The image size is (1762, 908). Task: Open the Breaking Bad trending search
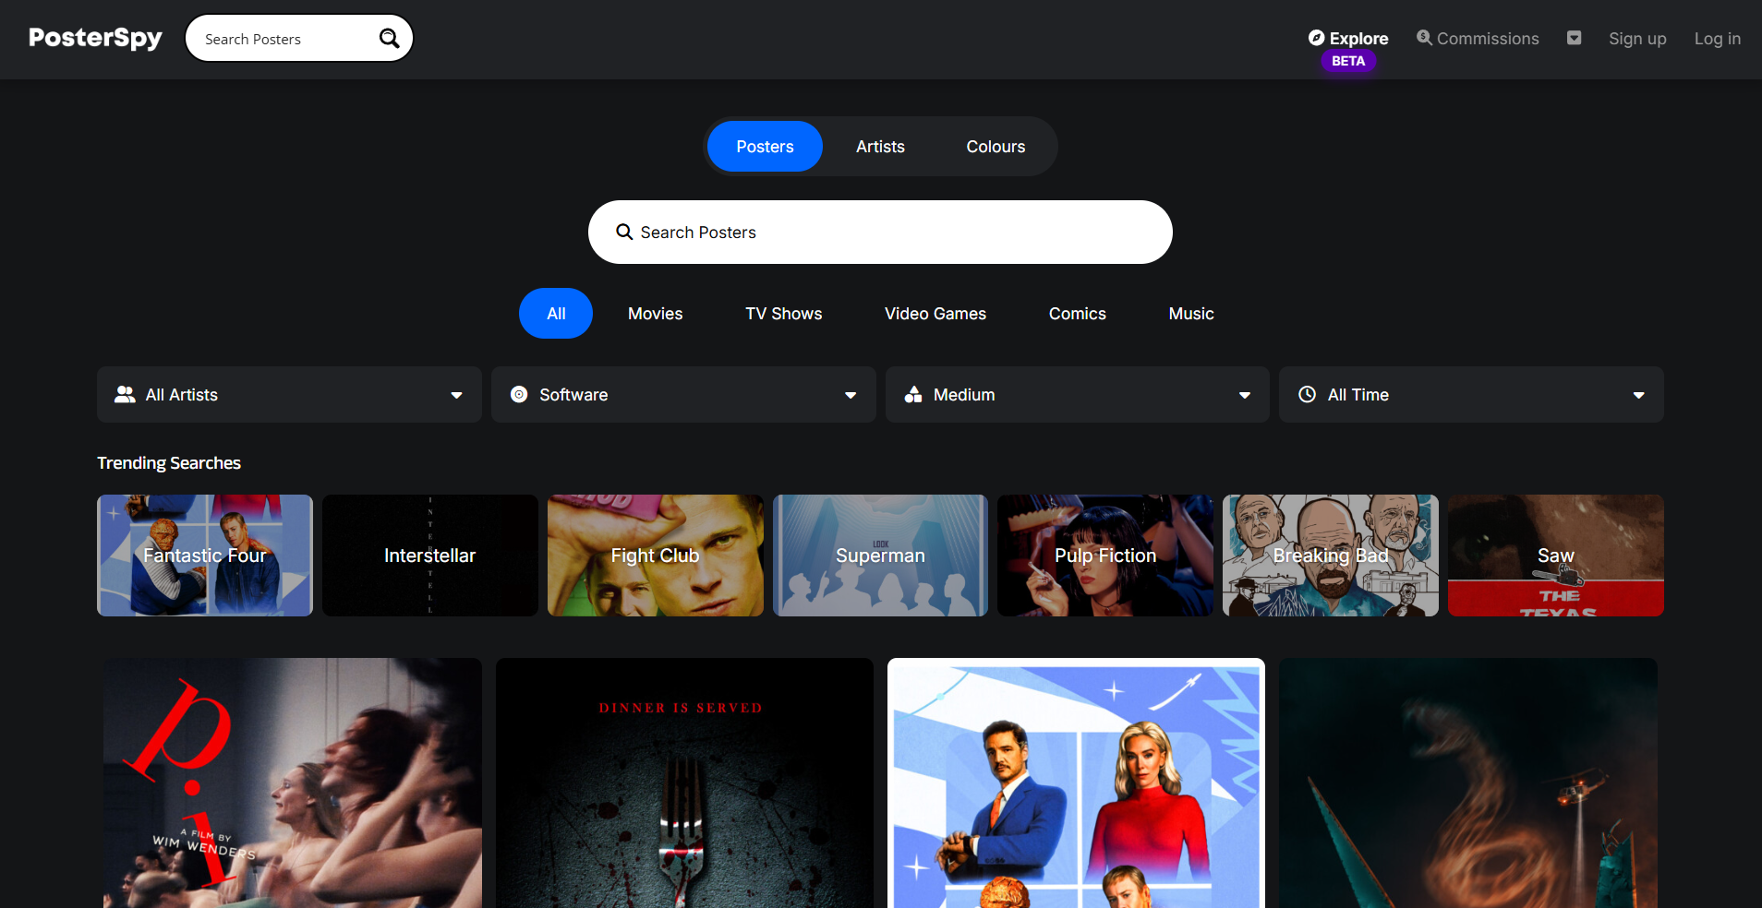coord(1331,556)
